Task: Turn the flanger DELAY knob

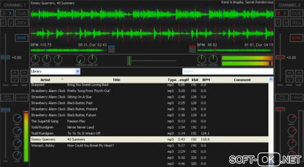Action: [x=46, y=60]
